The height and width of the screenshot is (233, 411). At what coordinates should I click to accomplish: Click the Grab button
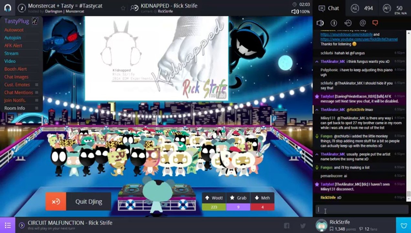click(x=238, y=198)
